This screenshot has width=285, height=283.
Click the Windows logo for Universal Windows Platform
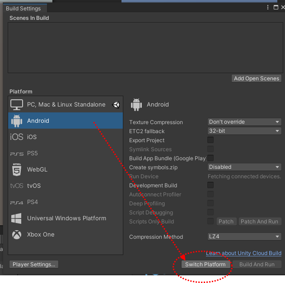[x=16, y=218]
